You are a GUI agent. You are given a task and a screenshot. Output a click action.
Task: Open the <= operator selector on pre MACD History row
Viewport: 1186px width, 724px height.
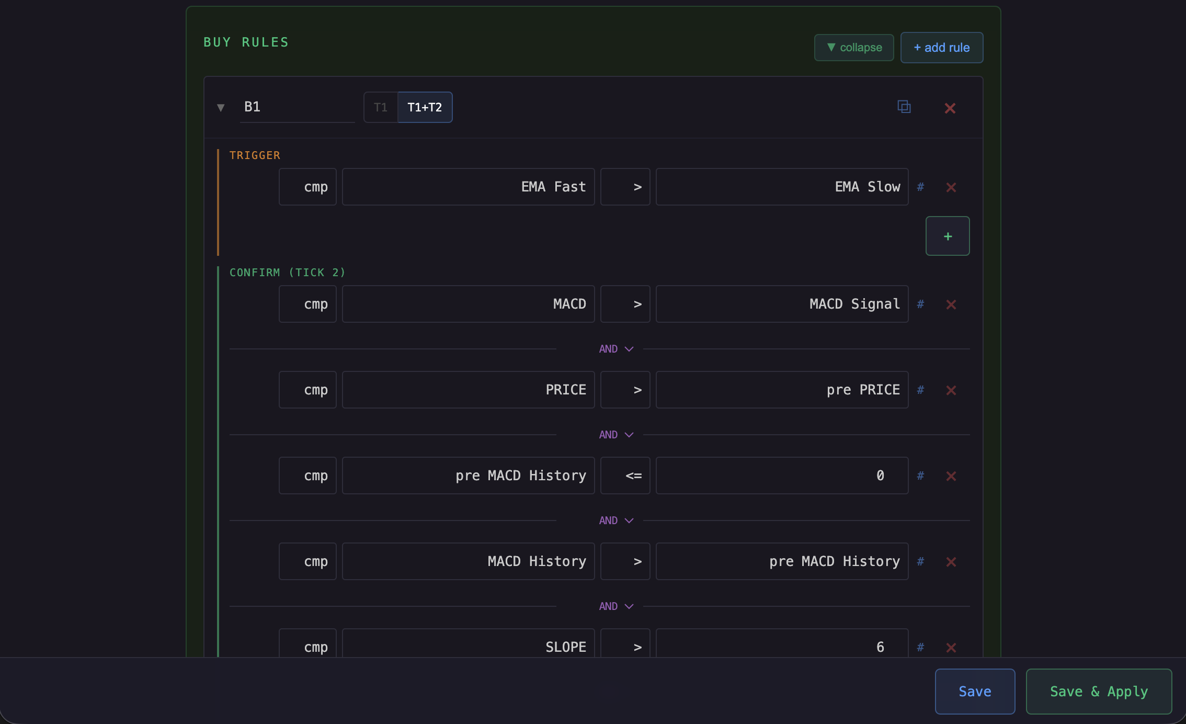coord(625,476)
